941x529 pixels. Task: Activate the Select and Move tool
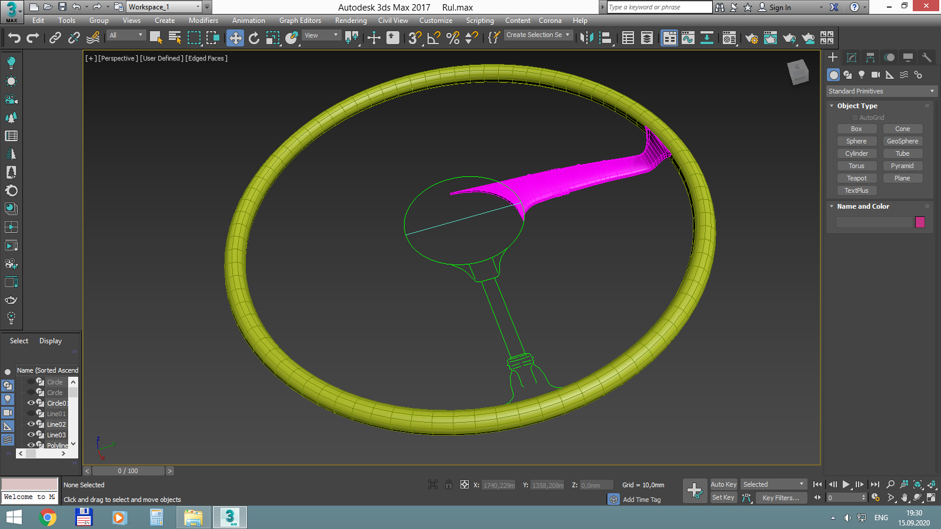tap(235, 38)
